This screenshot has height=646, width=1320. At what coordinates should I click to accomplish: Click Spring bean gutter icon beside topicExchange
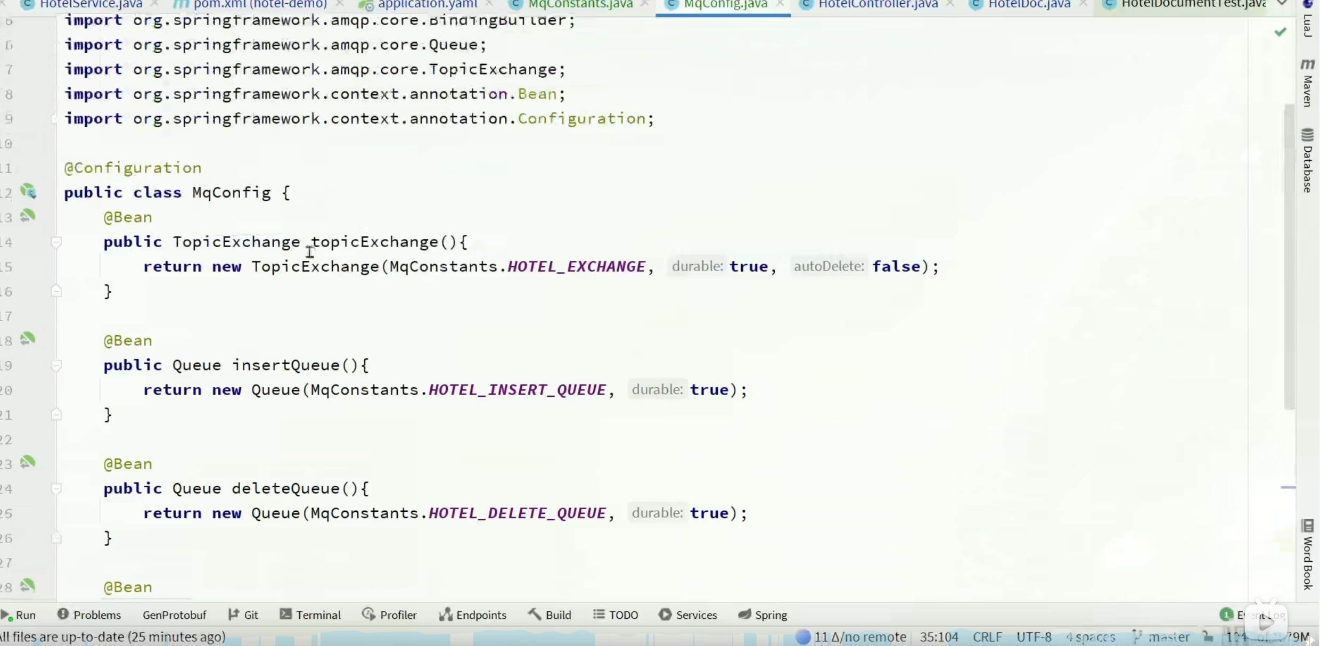point(28,216)
